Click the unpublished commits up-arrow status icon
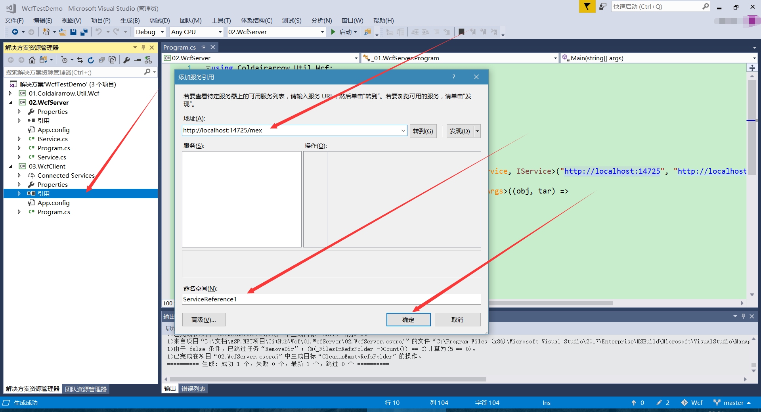The width and height of the screenshot is (761, 412). (x=637, y=402)
